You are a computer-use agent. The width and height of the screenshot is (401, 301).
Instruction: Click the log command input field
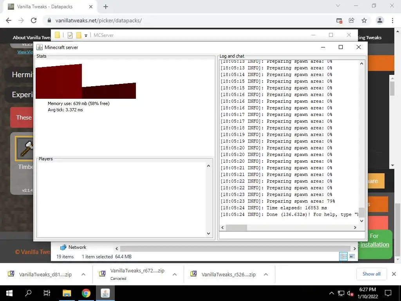(292, 235)
